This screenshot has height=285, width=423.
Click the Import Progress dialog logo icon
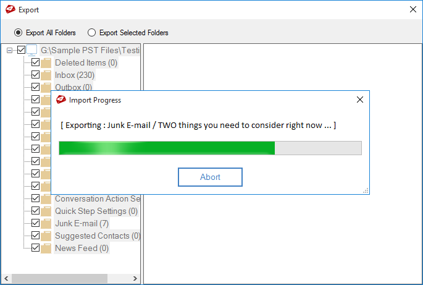(x=61, y=100)
